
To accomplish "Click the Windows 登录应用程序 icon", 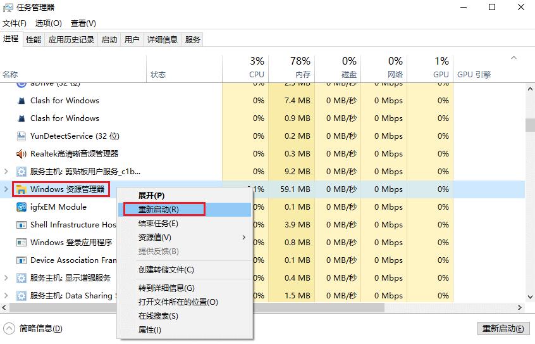I will coord(22,242).
